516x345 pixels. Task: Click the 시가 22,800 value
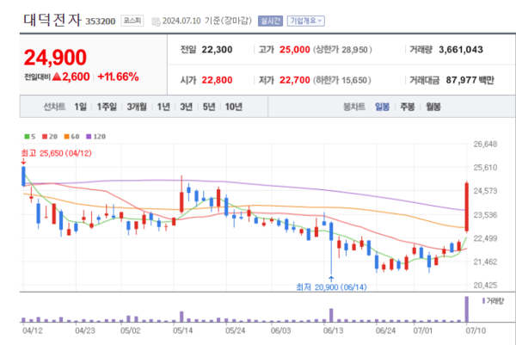(217, 80)
